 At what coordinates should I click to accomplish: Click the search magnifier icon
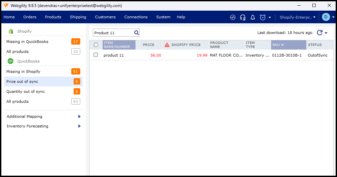[136, 33]
